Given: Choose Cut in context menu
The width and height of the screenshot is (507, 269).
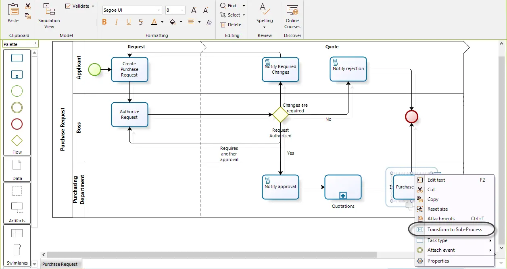Looking at the screenshot, I should pyautogui.click(x=454, y=190).
